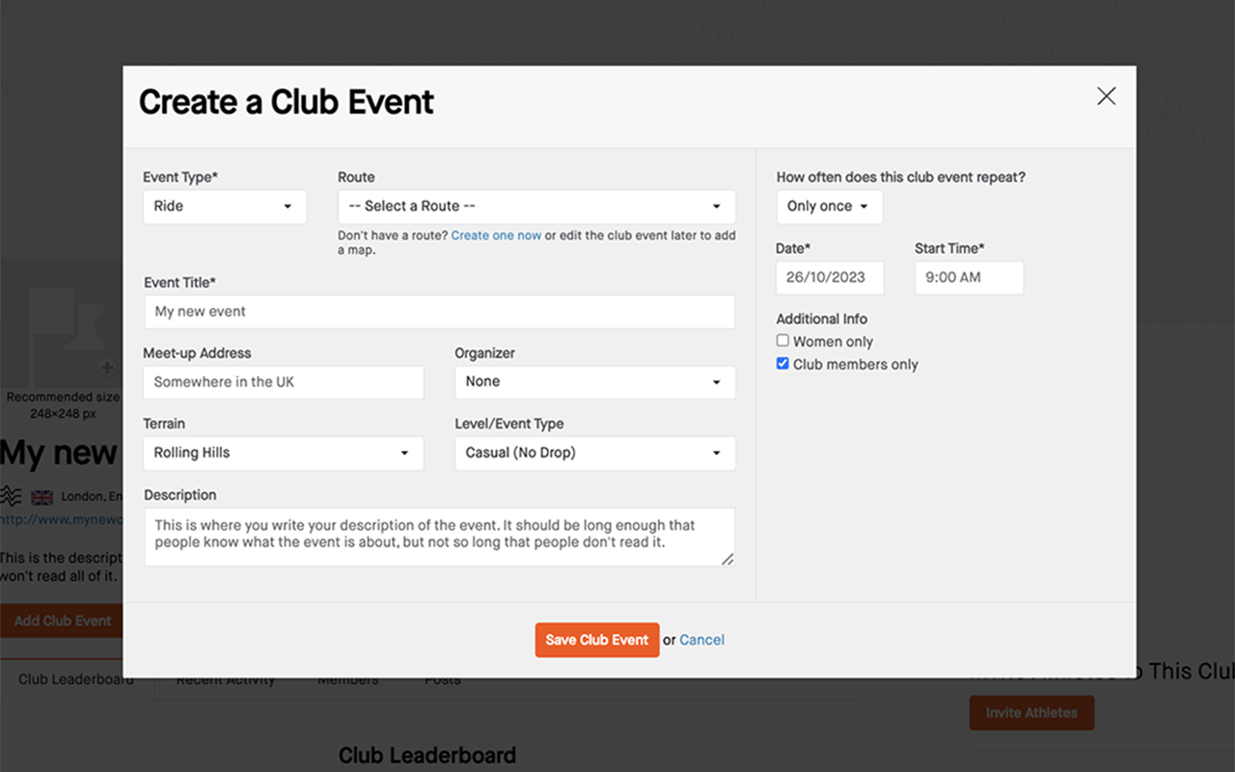Uncheck the Club members only checkbox
Image resolution: width=1235 pixels, height=772 pixels.
point(782,364)
